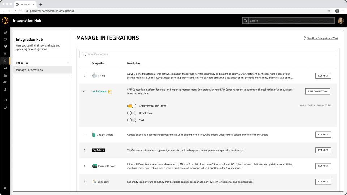Switch to the Persefoni browser tab
The height and width of the screenshot is (195, 347).
pos(25,4)
